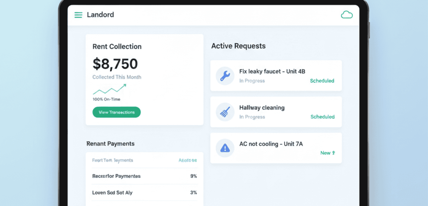
Task: Click the cloud sync icon
Action: click(347, 15)
